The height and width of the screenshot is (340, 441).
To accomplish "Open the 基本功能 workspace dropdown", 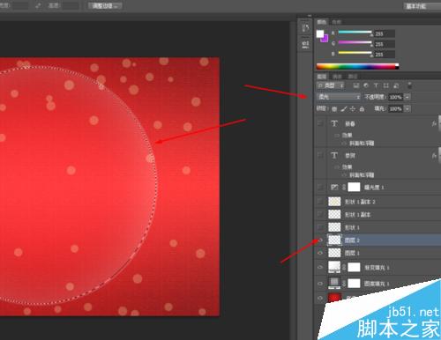I will pos(422,6).
